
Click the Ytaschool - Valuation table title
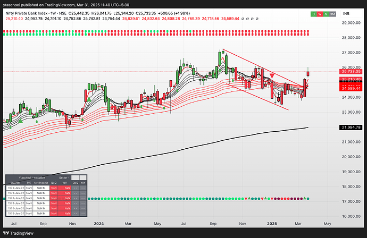point(32,177)
